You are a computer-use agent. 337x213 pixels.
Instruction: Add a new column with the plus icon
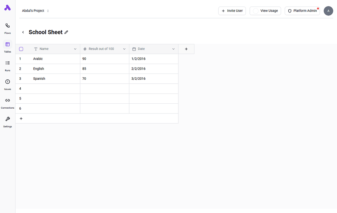point(186,49)
